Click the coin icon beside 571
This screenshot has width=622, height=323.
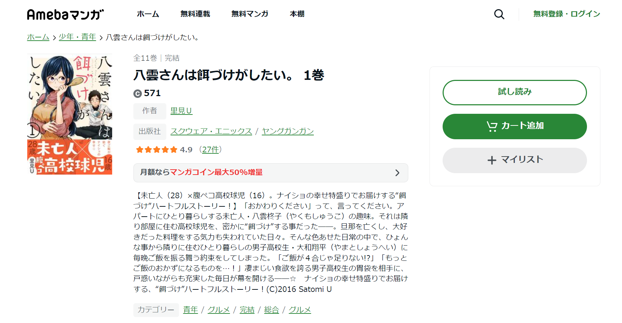pyautogui.click(x=138, y=93)
